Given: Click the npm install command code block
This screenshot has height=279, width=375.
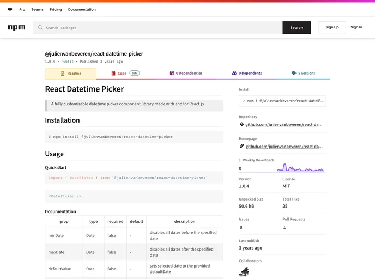Looking at the screenshot, I should pos(134,137).
